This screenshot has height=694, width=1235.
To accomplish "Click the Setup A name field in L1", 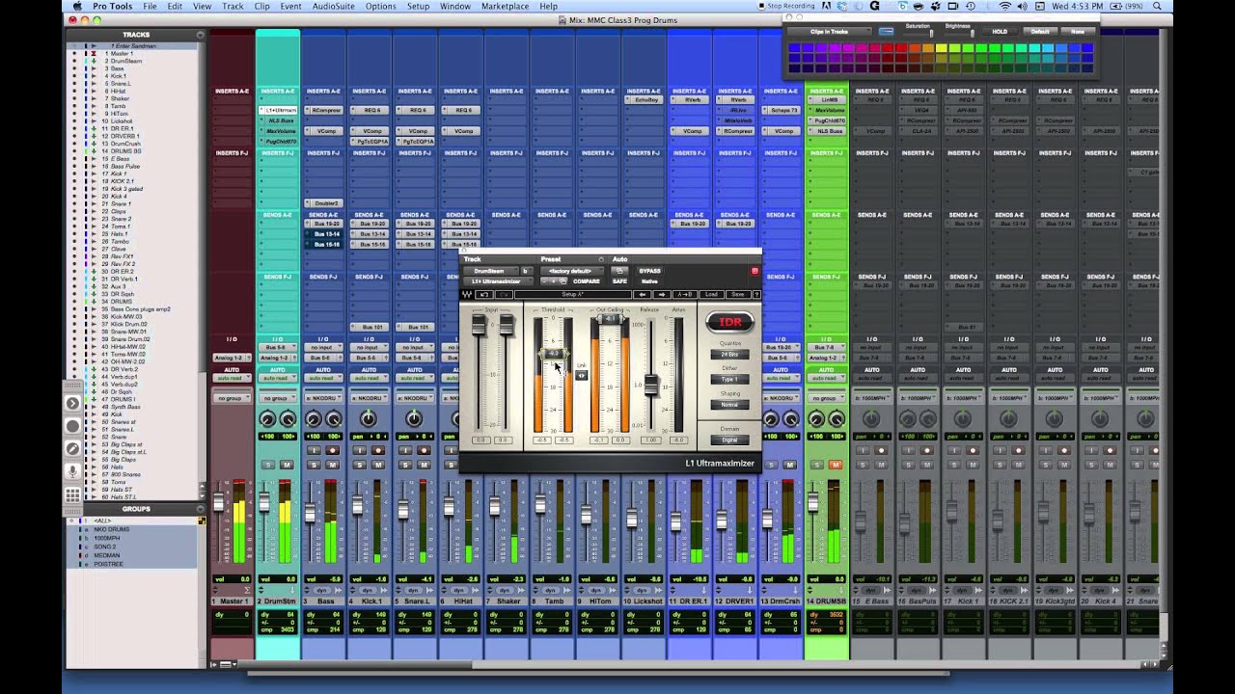I will [x=572, y=294].
